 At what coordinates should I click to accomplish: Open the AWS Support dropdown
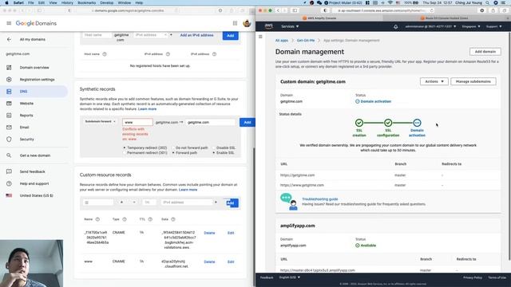tap(493, 26)
